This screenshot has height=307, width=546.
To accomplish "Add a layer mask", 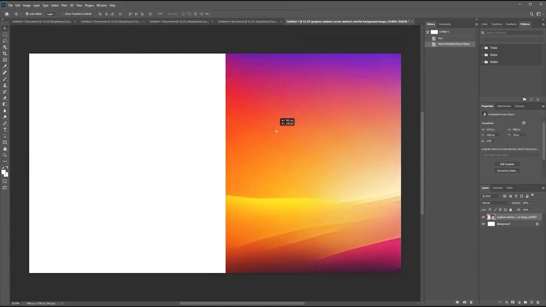I will click(513, 302).
